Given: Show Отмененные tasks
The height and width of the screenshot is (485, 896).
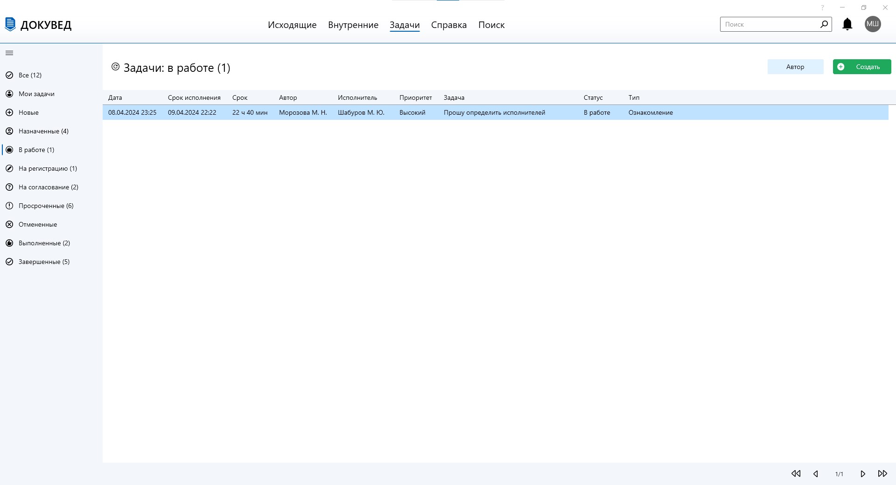Looking at the screenshot, I should [38, 224].
